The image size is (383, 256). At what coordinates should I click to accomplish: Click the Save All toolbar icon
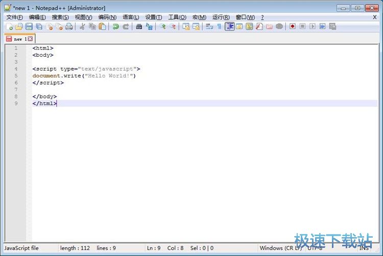pos(39,27)
